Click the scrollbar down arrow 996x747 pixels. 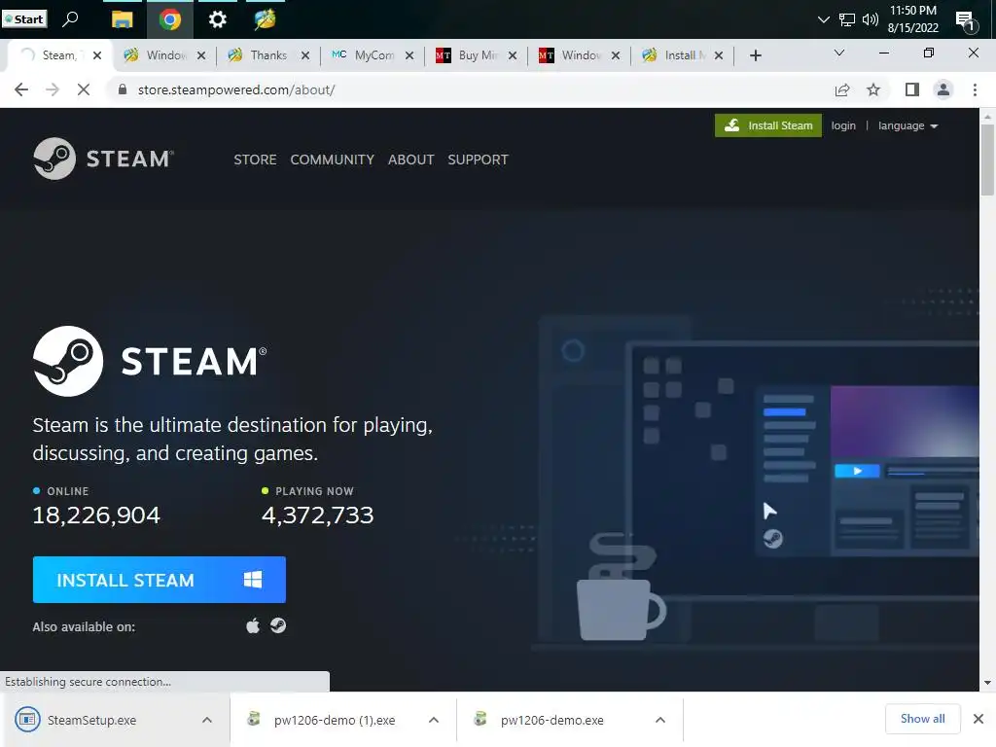coord(987,683)
